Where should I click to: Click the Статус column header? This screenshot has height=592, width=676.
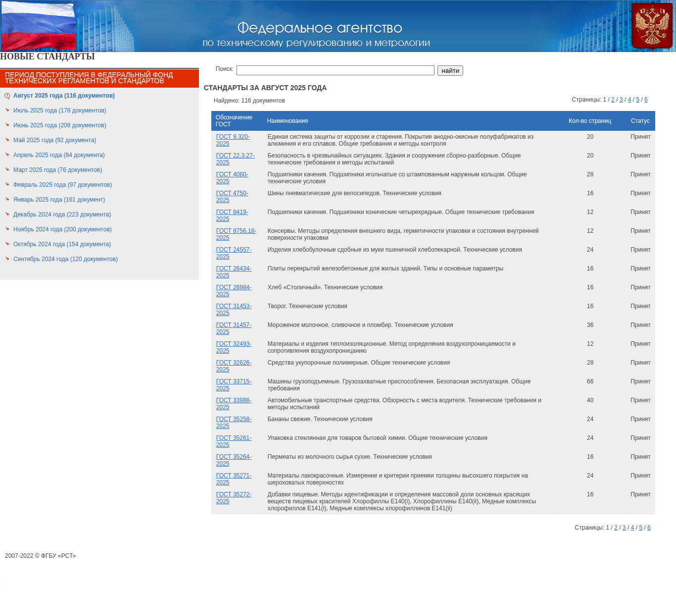(640, 121)
